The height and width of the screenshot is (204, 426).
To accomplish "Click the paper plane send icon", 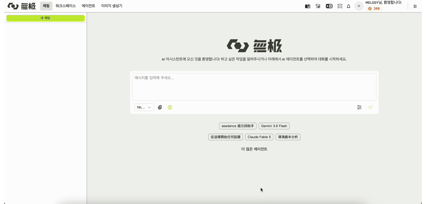I will [x=370, y=107].
